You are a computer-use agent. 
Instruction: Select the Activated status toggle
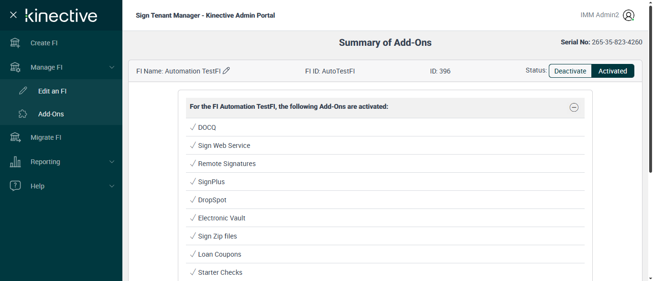(612, 71)
